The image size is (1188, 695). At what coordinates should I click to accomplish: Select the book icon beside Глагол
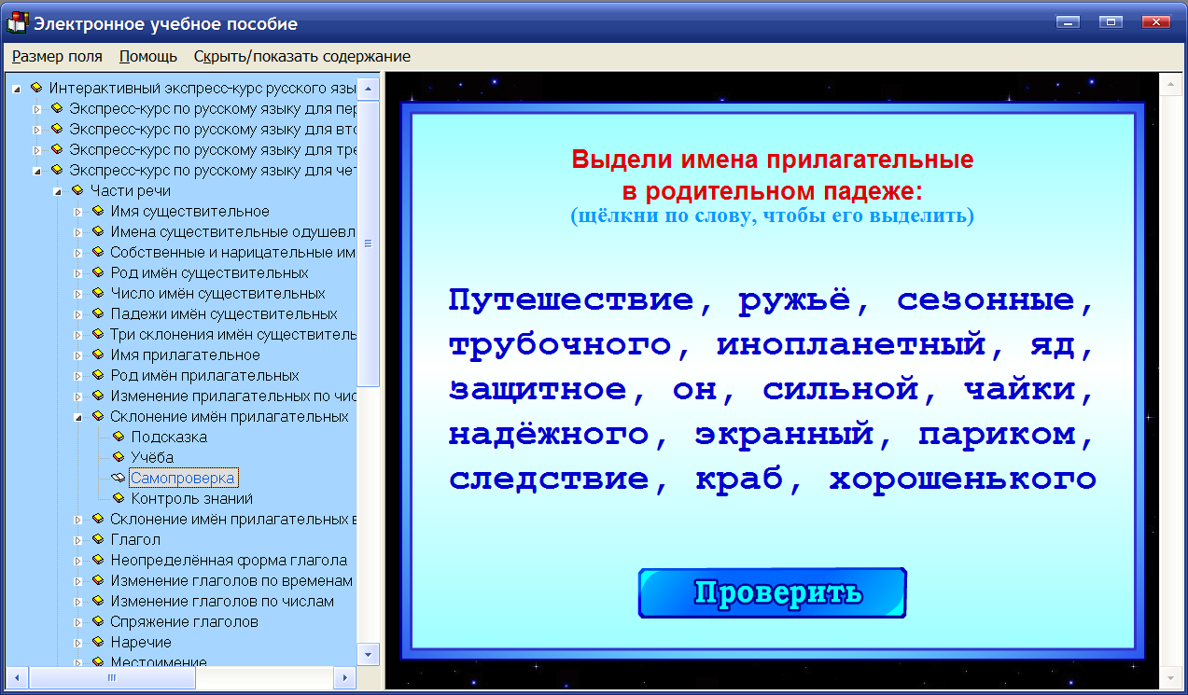tap(99, 539)
